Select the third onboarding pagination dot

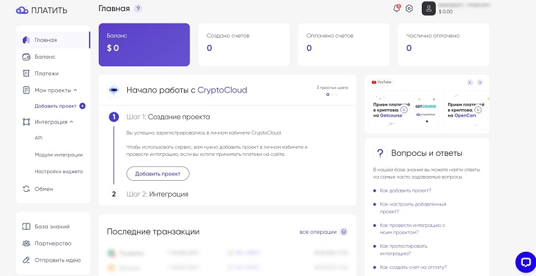pos(336,95)
